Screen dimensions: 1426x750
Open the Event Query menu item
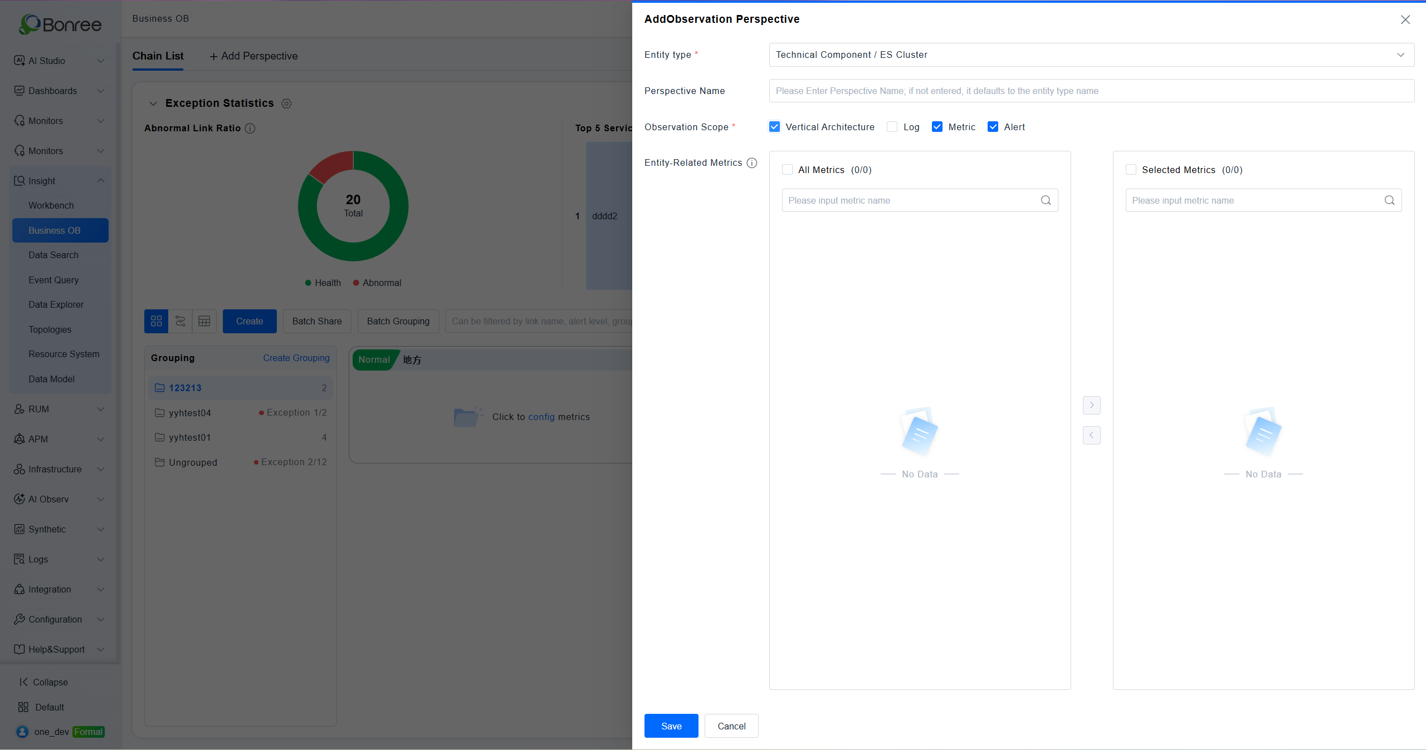60,279
